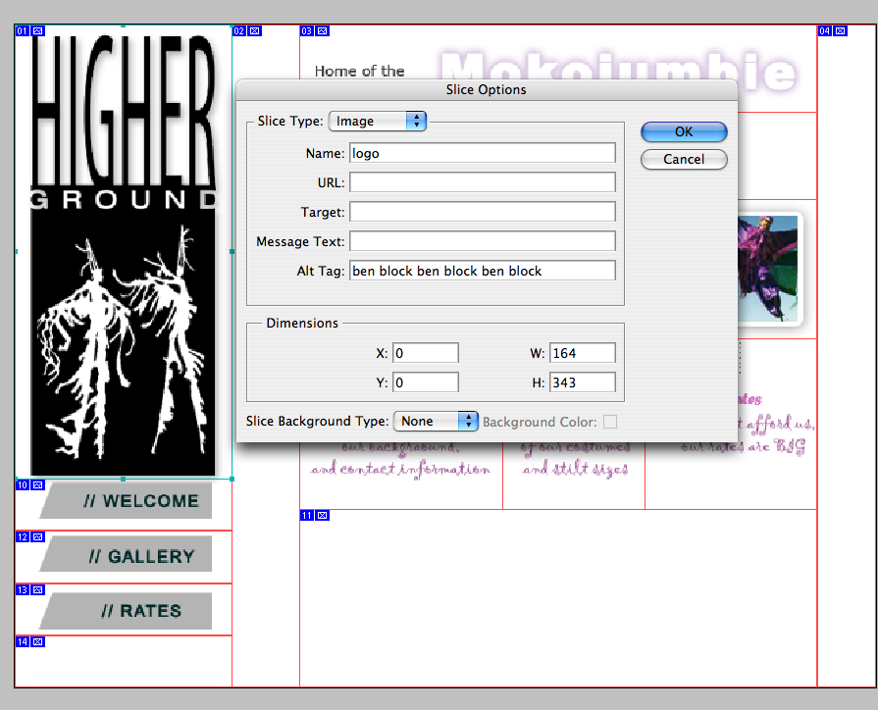
Task: Click the Background Color swatch
Action: pyautogui.click(x=610, y=422)
